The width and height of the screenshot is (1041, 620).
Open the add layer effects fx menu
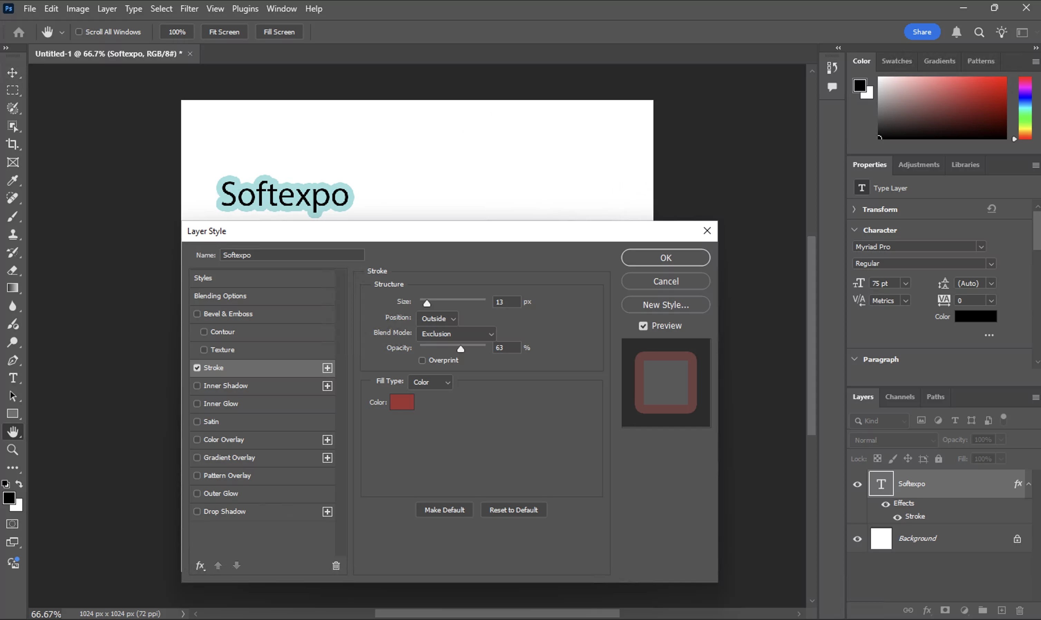point(200,565)
